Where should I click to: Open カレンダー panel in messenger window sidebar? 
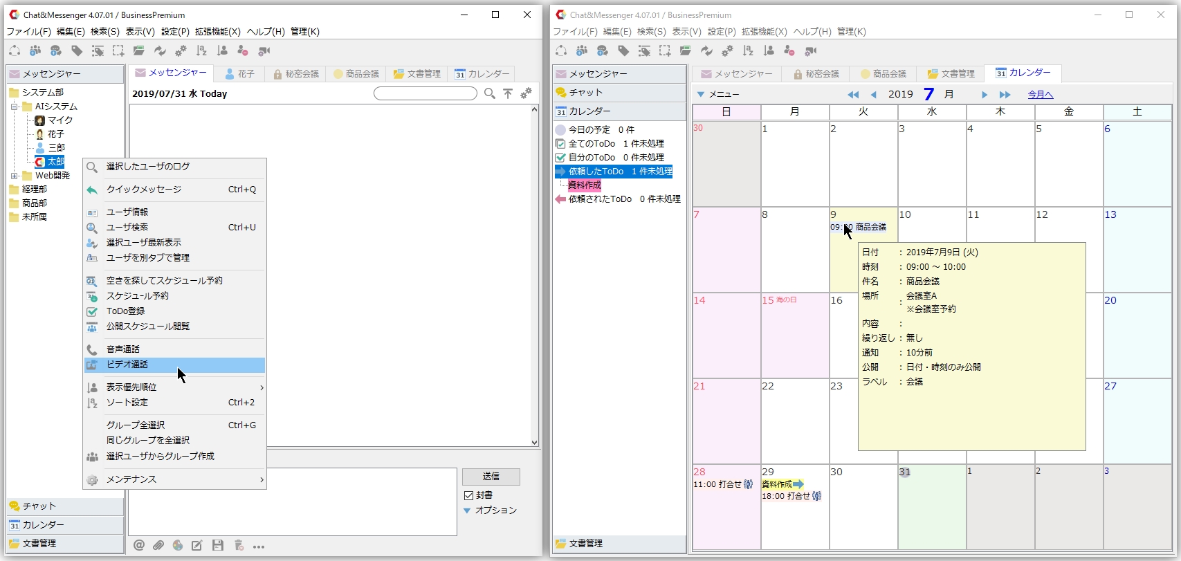65,525
